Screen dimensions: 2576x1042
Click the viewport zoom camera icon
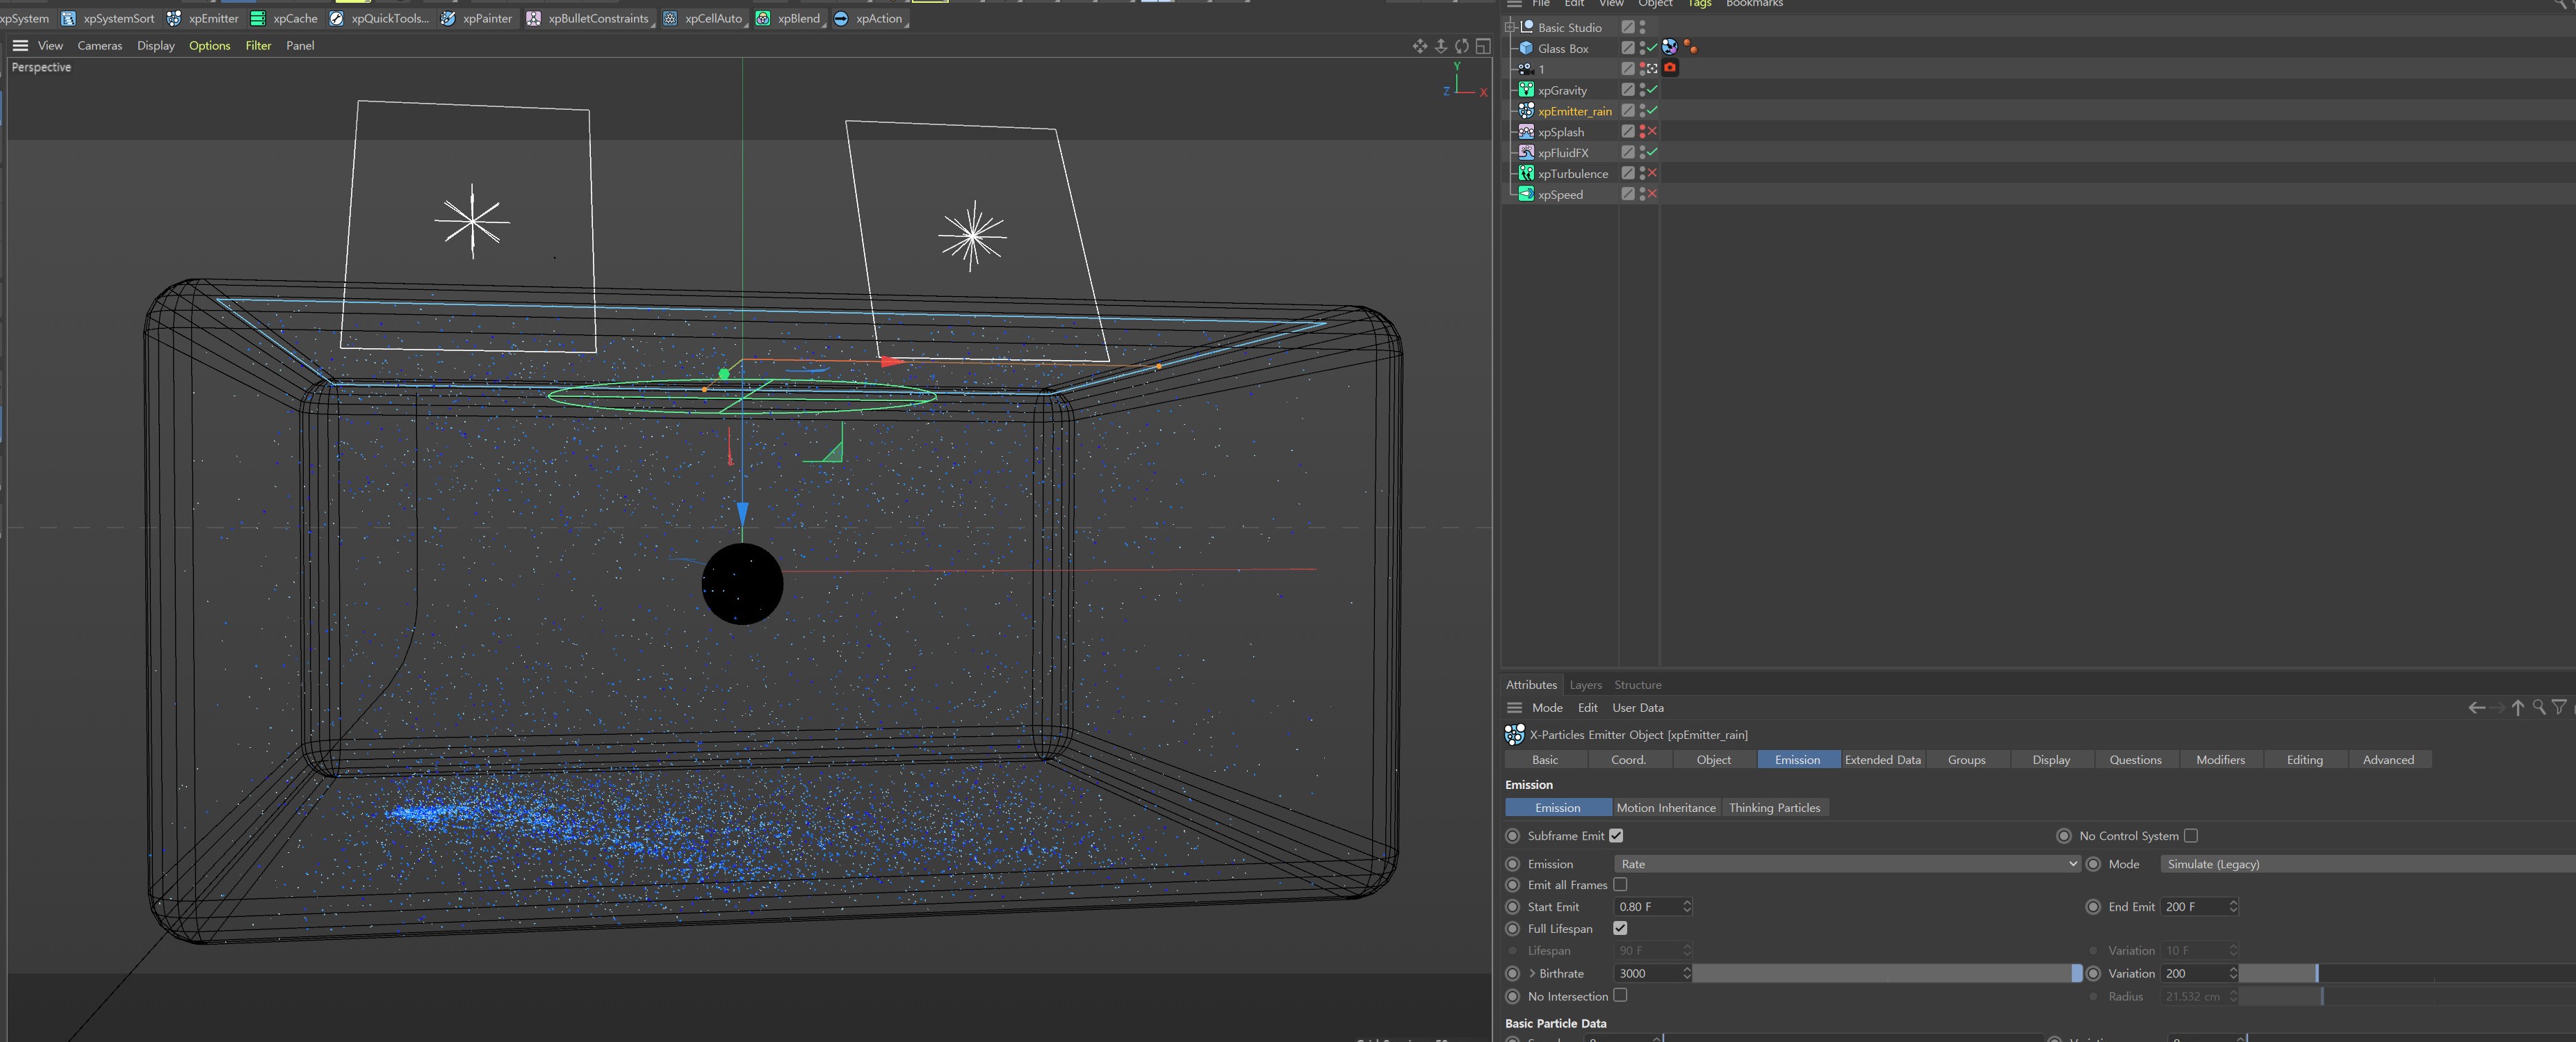tap(1441, 46)
